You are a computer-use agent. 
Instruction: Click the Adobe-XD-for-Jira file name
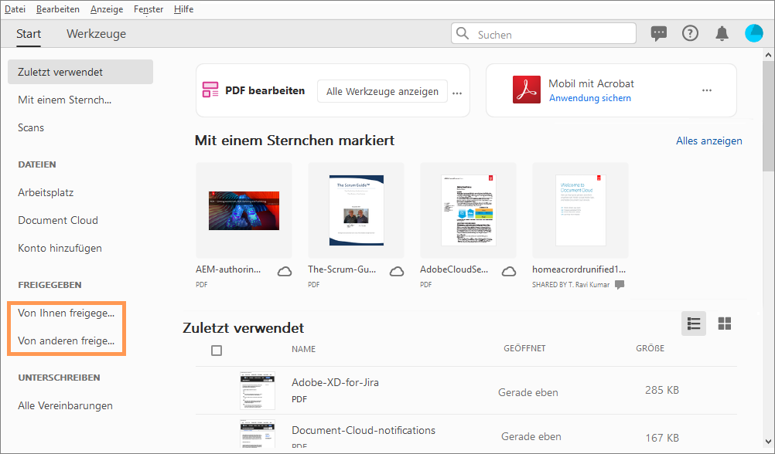335,382
